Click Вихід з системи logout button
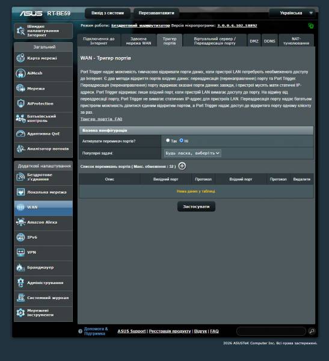Image resolution: width=329 pixels, height=361 pixels. pos(108,13)
